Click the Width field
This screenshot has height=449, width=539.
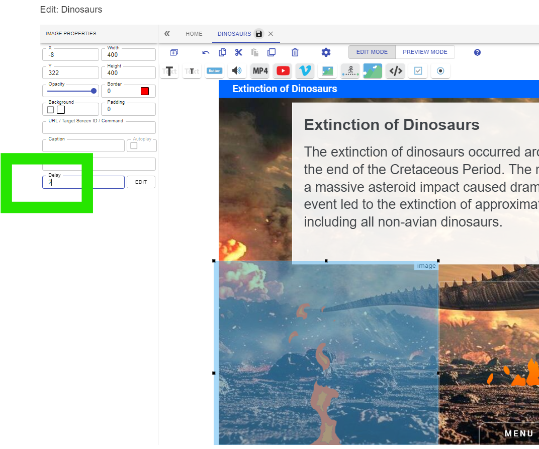[129, 55]
